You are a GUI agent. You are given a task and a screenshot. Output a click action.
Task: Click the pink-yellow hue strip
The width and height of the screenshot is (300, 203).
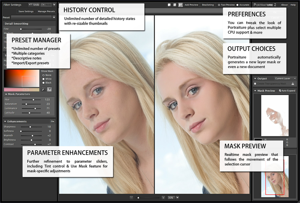[x=22, y=90]
